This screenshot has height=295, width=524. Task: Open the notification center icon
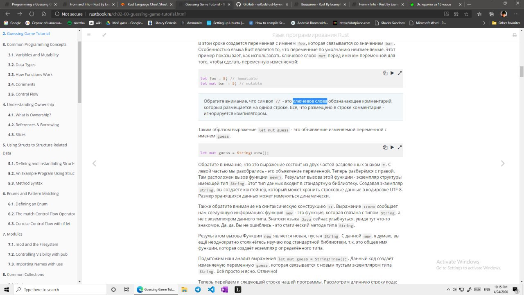pyautogui.click(x=516, y=289)
